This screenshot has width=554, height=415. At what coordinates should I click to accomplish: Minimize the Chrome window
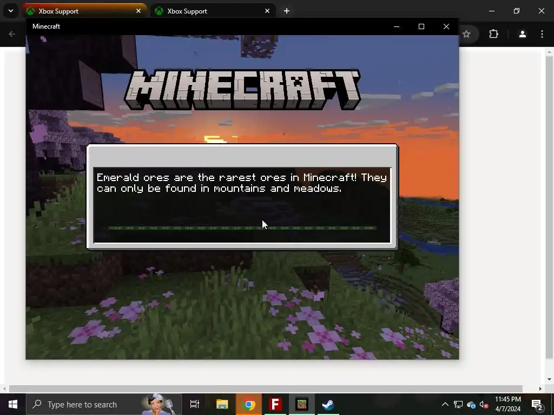point(491,11)
